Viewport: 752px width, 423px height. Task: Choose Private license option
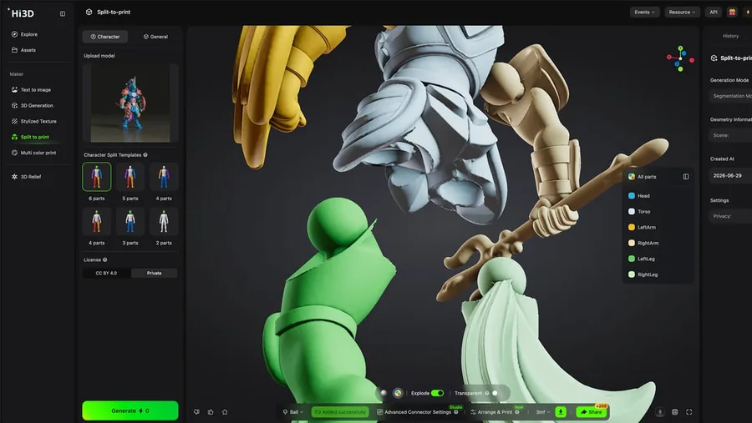(154, 273)
